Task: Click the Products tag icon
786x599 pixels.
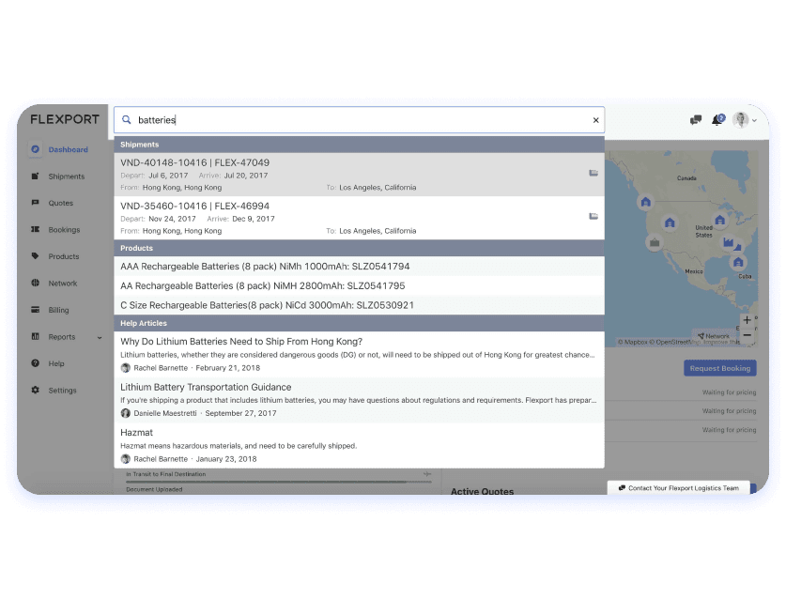Action: pyautogui.click(x=36, y=256)
